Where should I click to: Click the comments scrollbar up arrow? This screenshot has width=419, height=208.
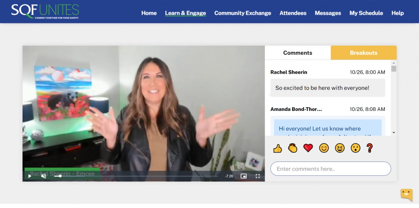pos(394,63)
